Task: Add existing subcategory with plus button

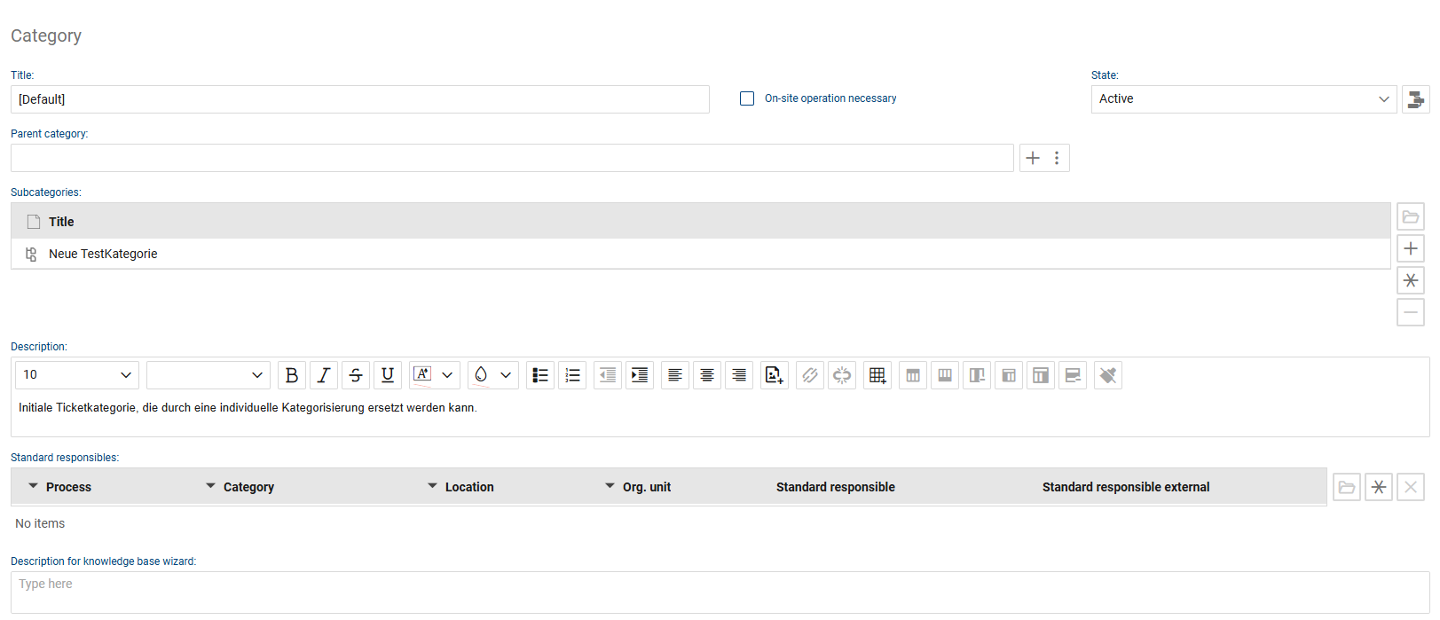Action: click(1411, 248)
